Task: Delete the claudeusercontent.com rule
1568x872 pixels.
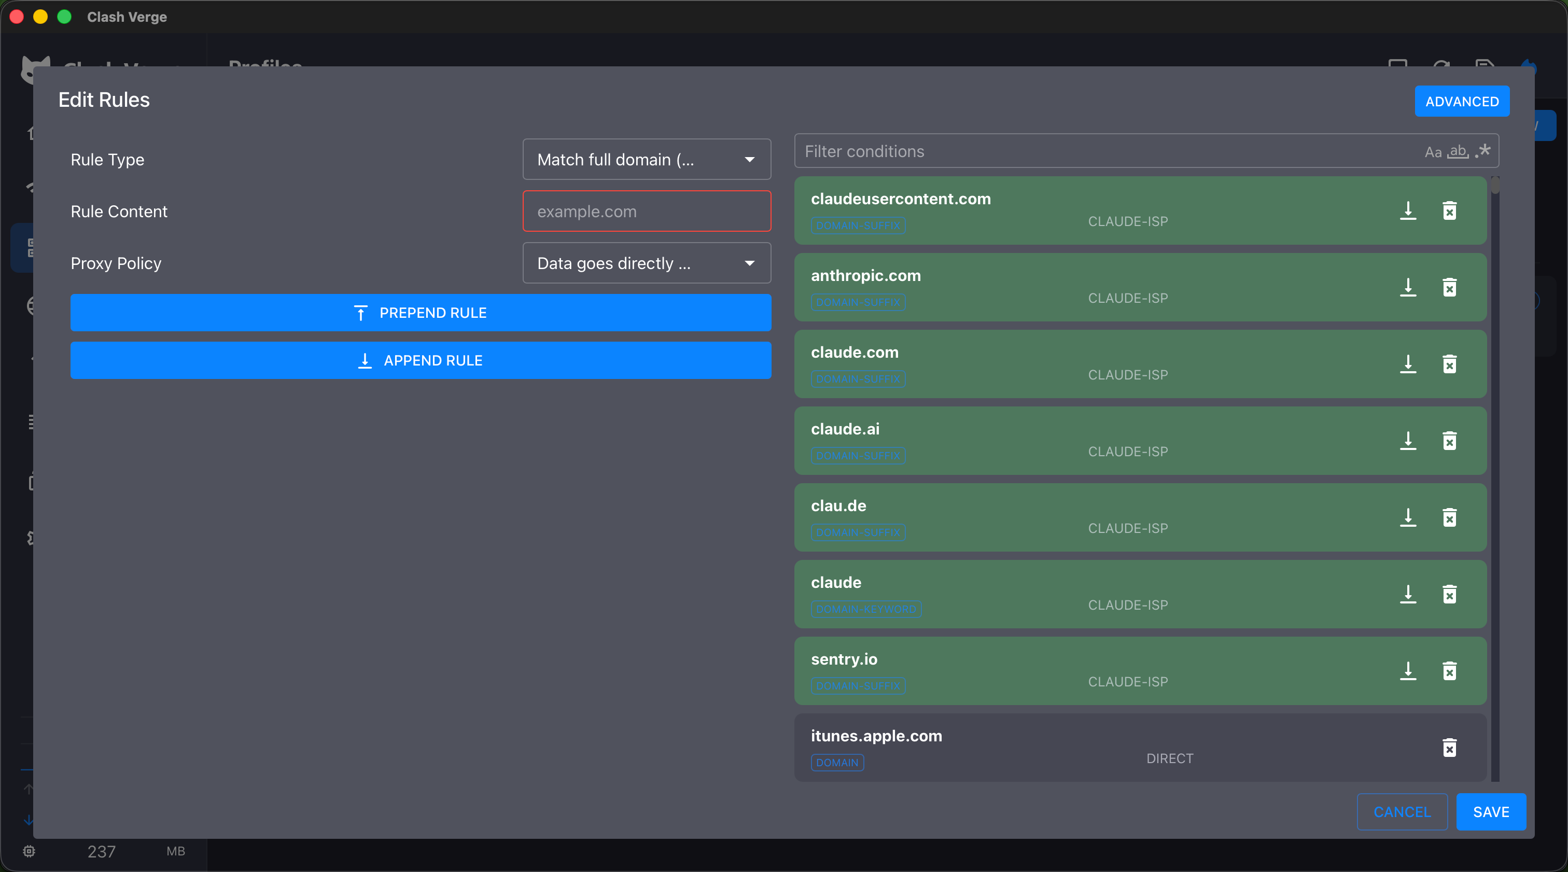Action: click(x=1449, y=210)
